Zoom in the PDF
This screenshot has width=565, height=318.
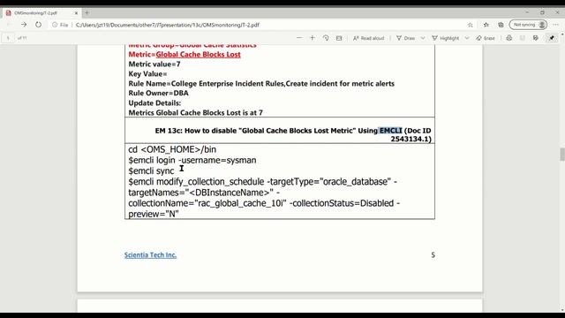click(313, 38)
